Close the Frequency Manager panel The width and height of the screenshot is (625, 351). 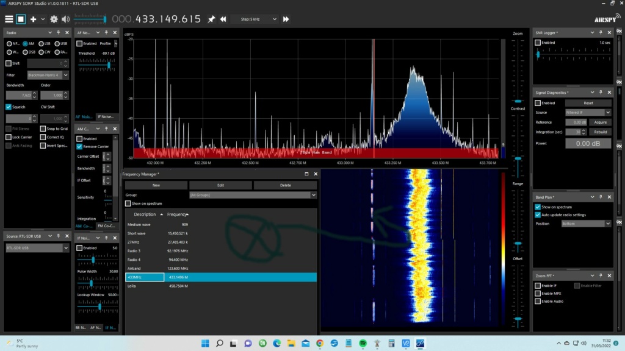[316, 174]
